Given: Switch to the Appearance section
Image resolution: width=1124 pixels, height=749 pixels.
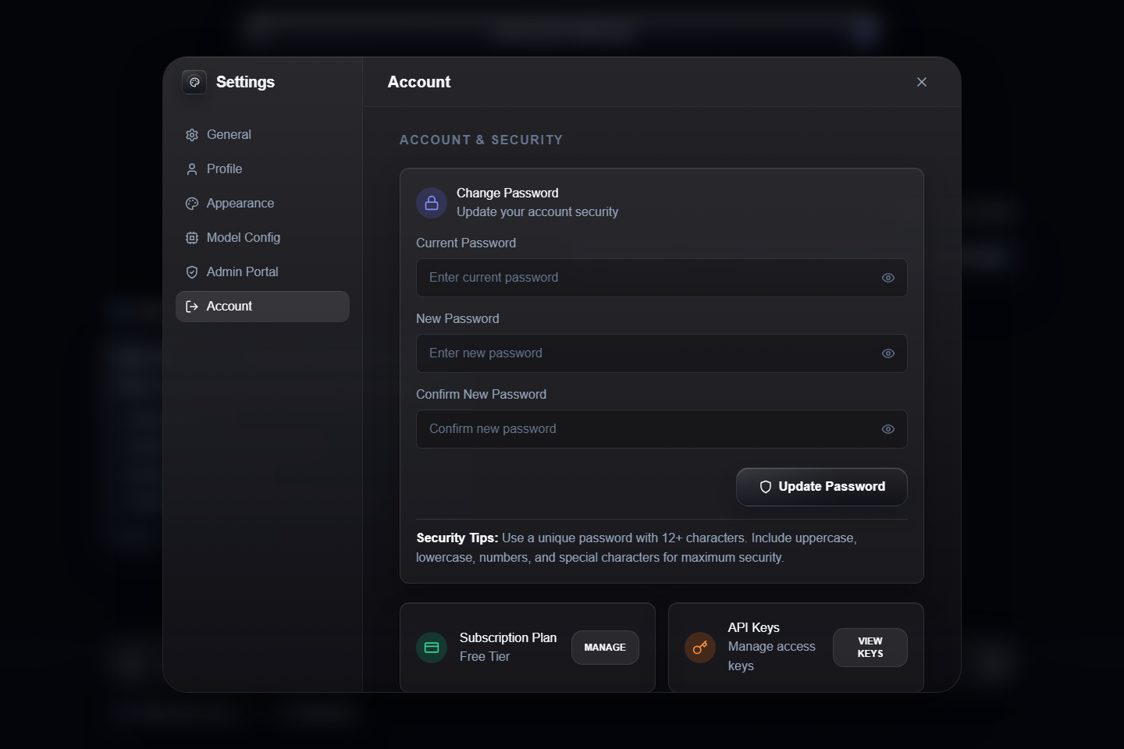Looking at the screenshot, I should click(x=262, y=204).
